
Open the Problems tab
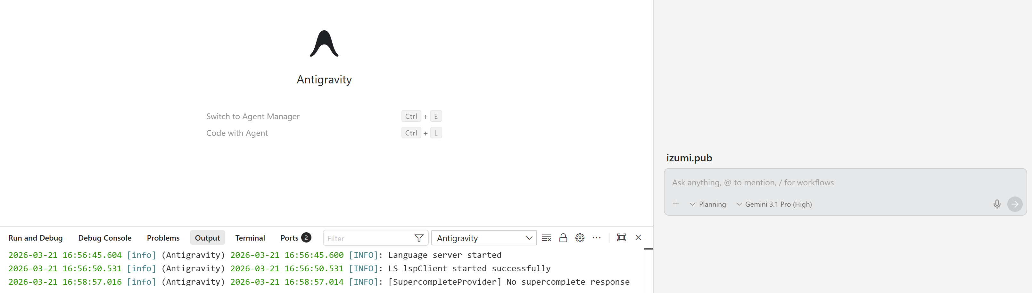pos(163,238)
